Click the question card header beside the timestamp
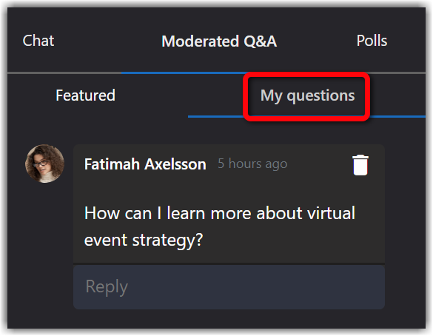This screenshot has height=336, width=433. click(318, 164)
